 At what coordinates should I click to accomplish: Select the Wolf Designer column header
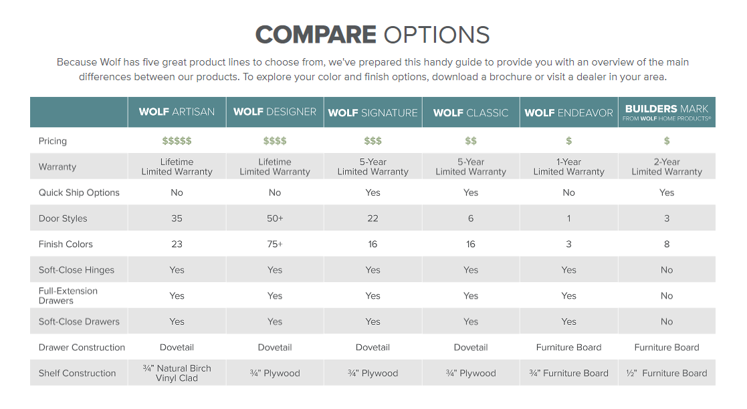click(275, 112)
